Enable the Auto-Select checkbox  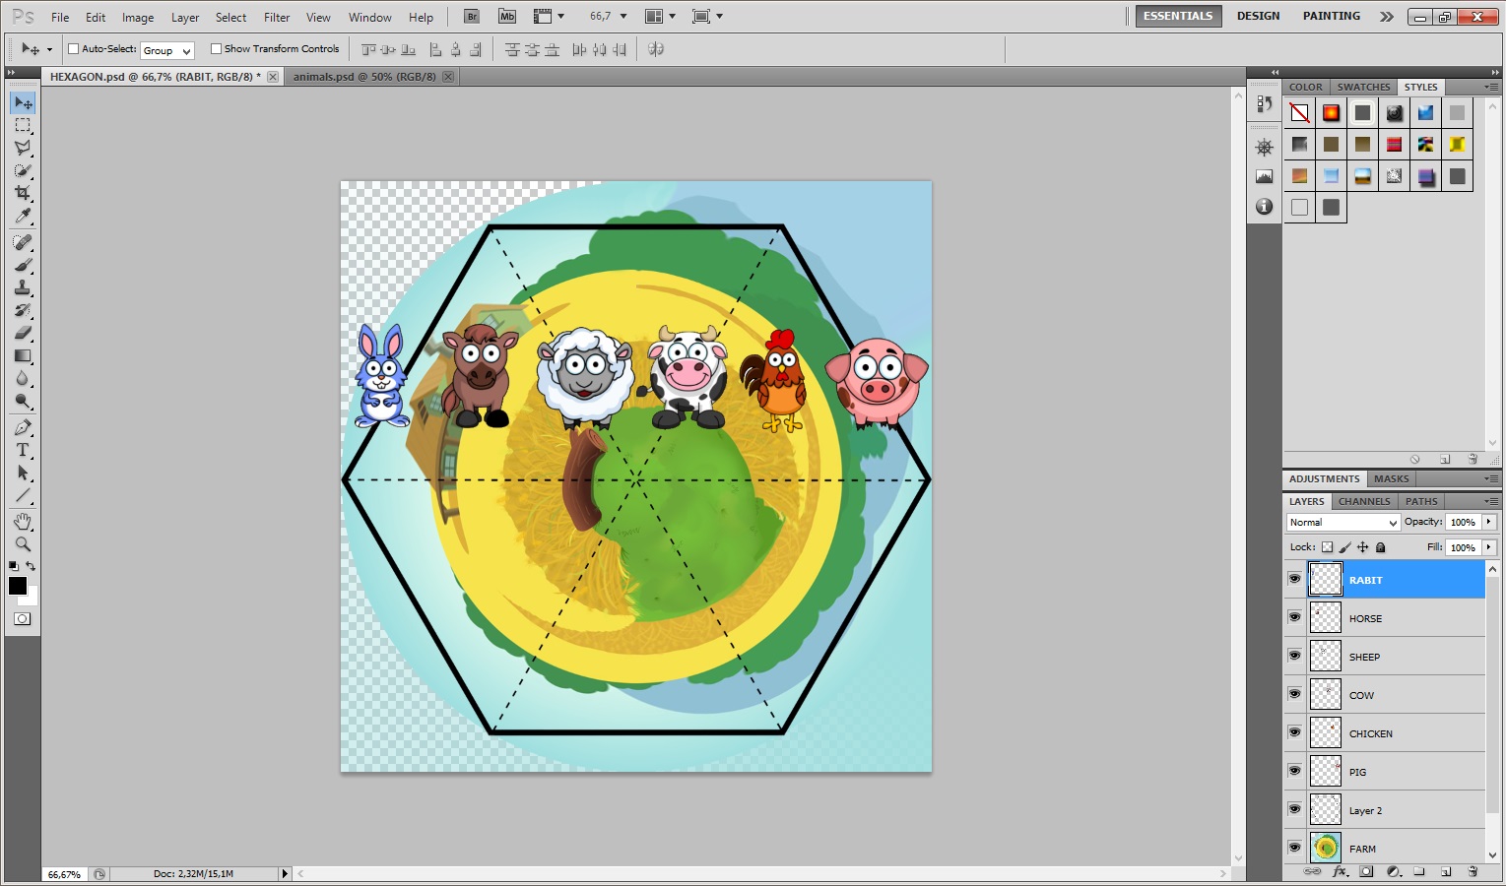[73, 49]
